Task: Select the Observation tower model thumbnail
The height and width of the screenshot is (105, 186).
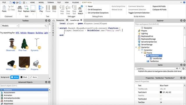Action: [12, 43]
